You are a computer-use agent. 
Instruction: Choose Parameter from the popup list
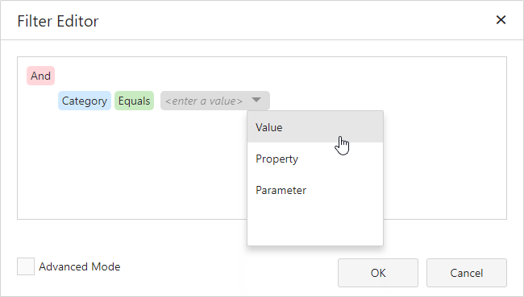[315, 190]
